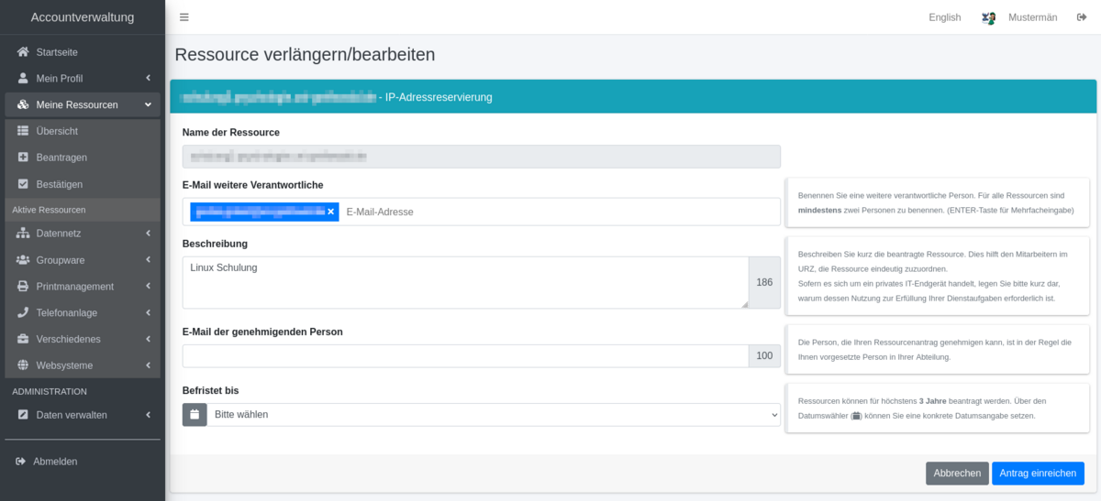Click the hamburger menu icon in top bar

(184, 17)
